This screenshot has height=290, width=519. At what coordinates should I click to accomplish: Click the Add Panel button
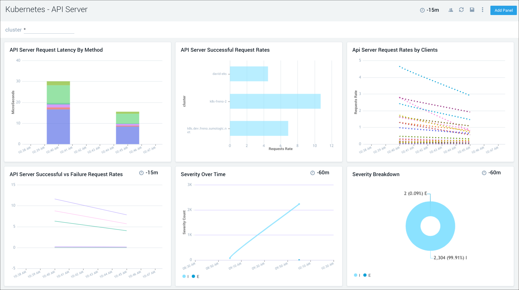503,10
